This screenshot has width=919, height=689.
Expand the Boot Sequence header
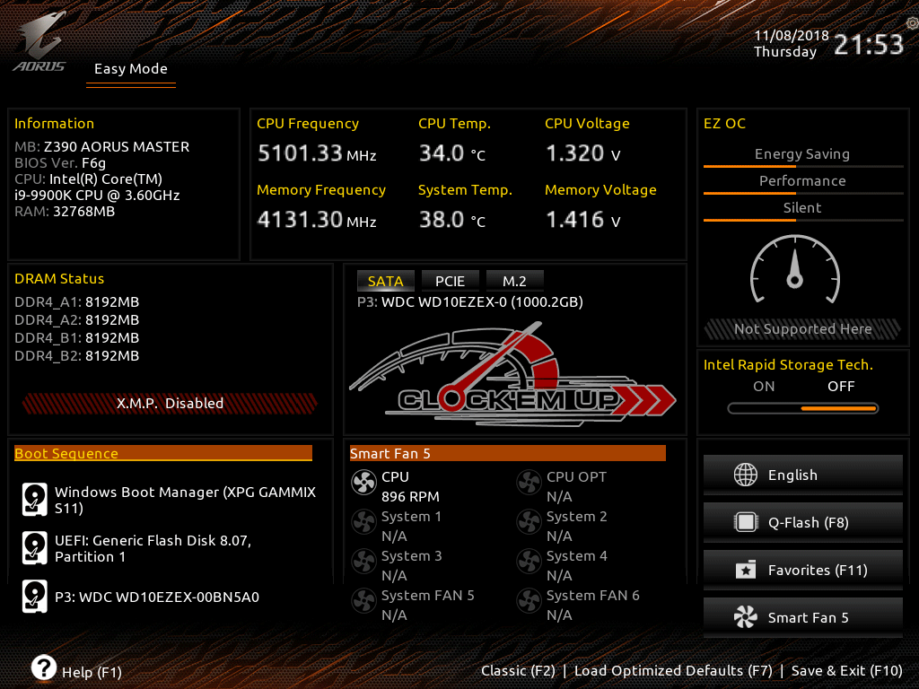[x=162, y=454]
